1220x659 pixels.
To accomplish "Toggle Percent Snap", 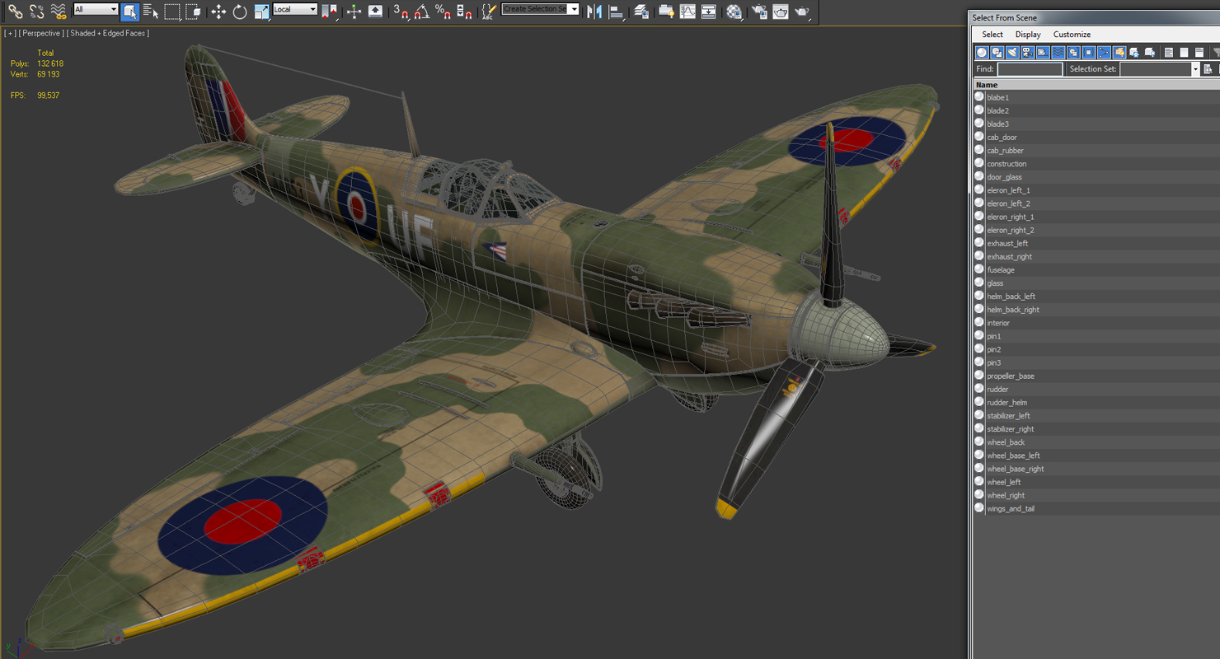I will [443, 12].
